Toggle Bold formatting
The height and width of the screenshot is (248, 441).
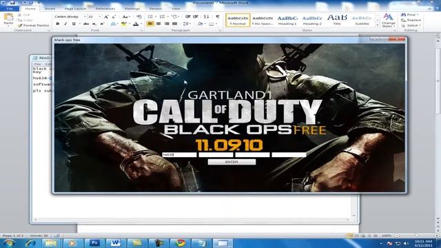58,24
